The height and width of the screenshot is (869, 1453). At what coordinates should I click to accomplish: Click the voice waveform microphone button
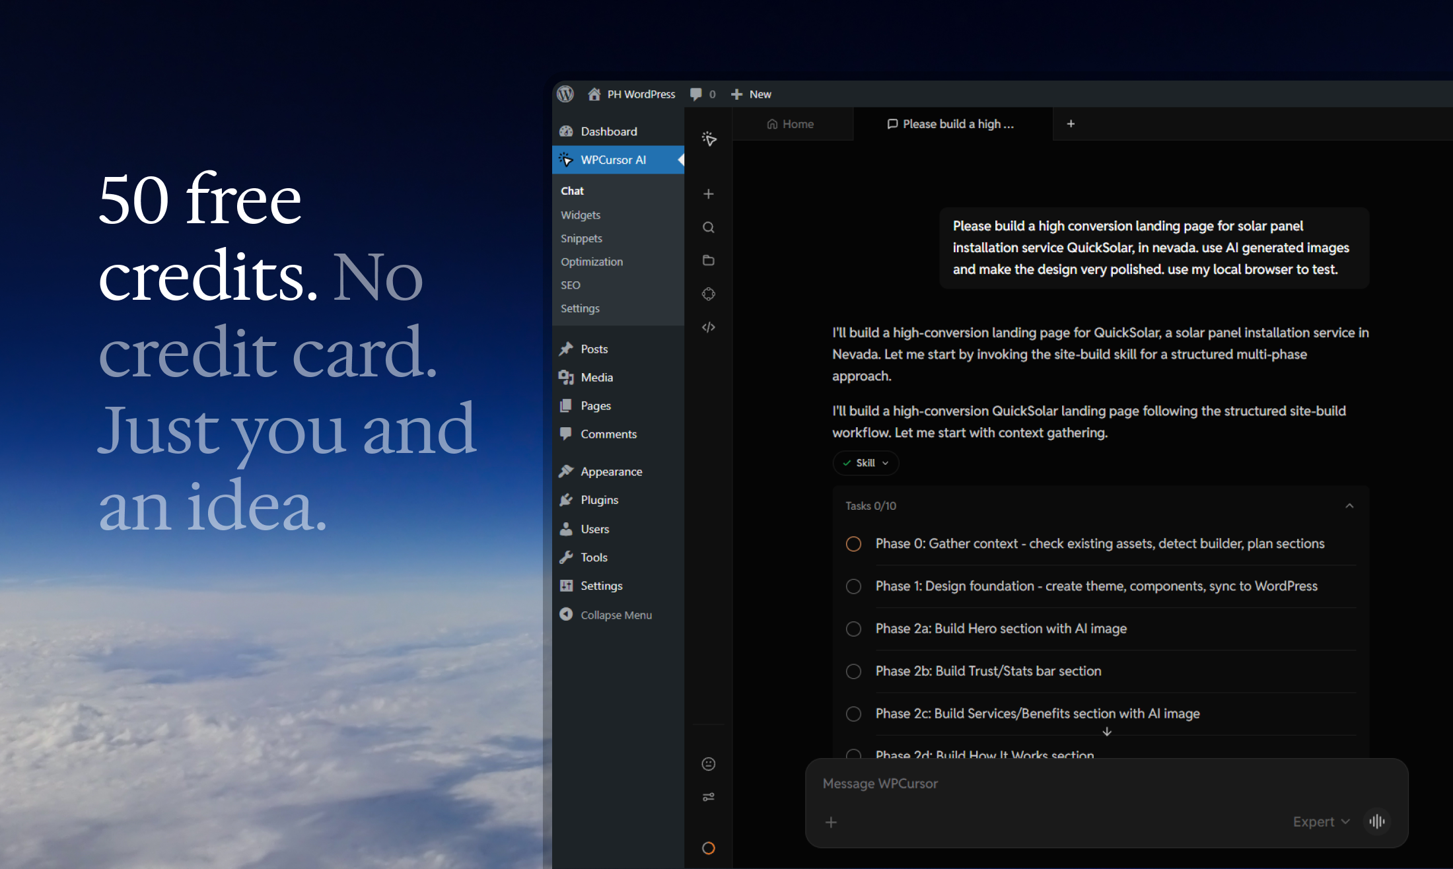1377,821
